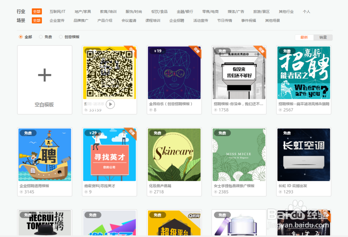
Task: Click view count 3145
Action: tap(29, 192)
